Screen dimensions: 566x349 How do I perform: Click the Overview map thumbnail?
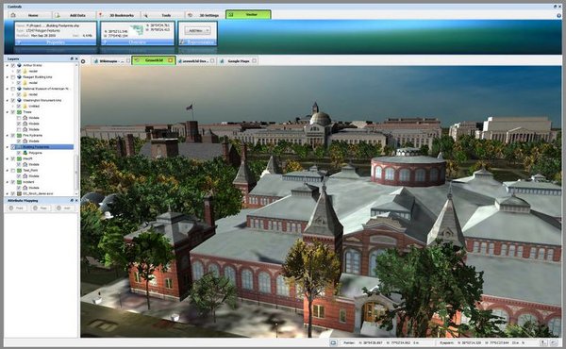137,30
